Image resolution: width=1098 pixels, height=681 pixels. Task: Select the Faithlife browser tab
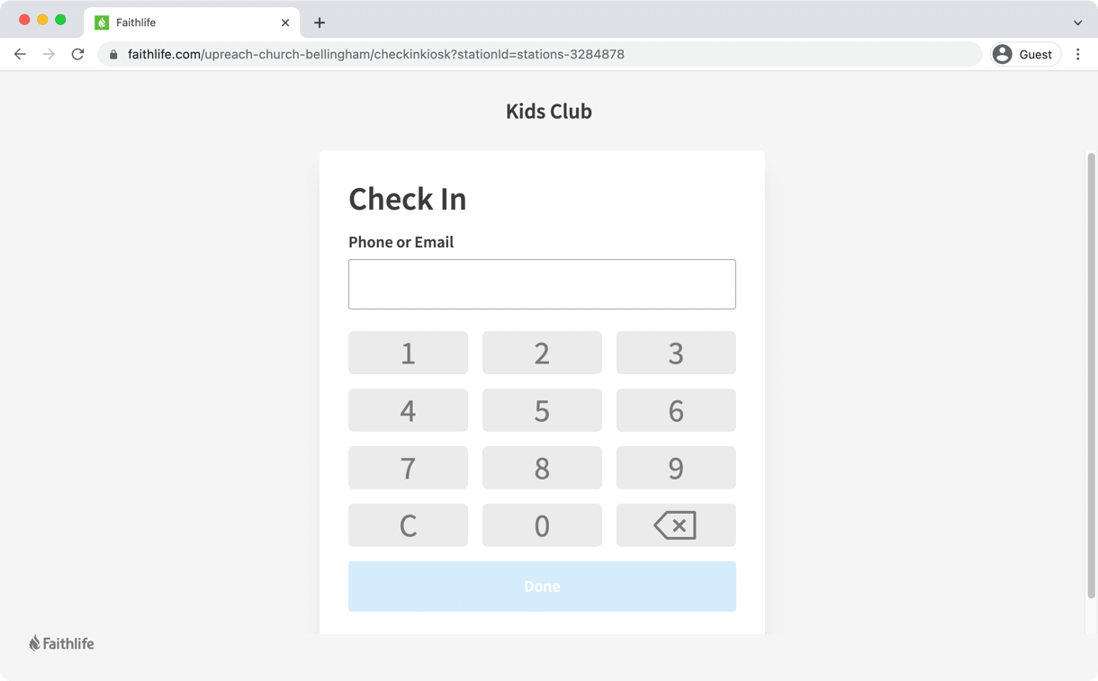coord(180,22)
